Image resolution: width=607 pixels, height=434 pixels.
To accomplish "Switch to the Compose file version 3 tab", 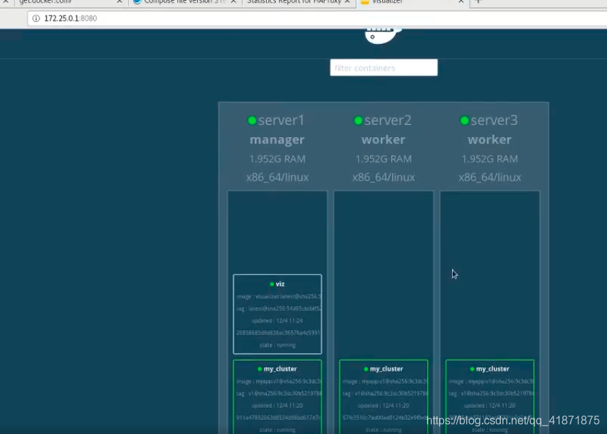I will [178, 2].
